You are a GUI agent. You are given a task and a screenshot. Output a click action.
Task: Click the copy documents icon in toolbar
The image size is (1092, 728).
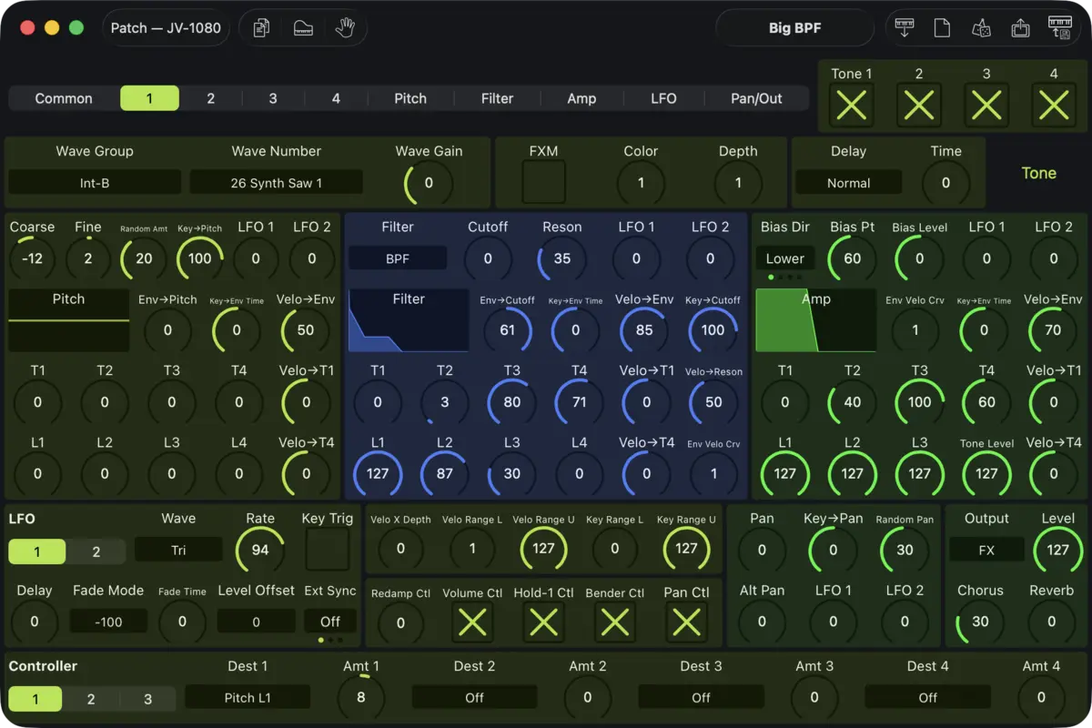[262, 28]
